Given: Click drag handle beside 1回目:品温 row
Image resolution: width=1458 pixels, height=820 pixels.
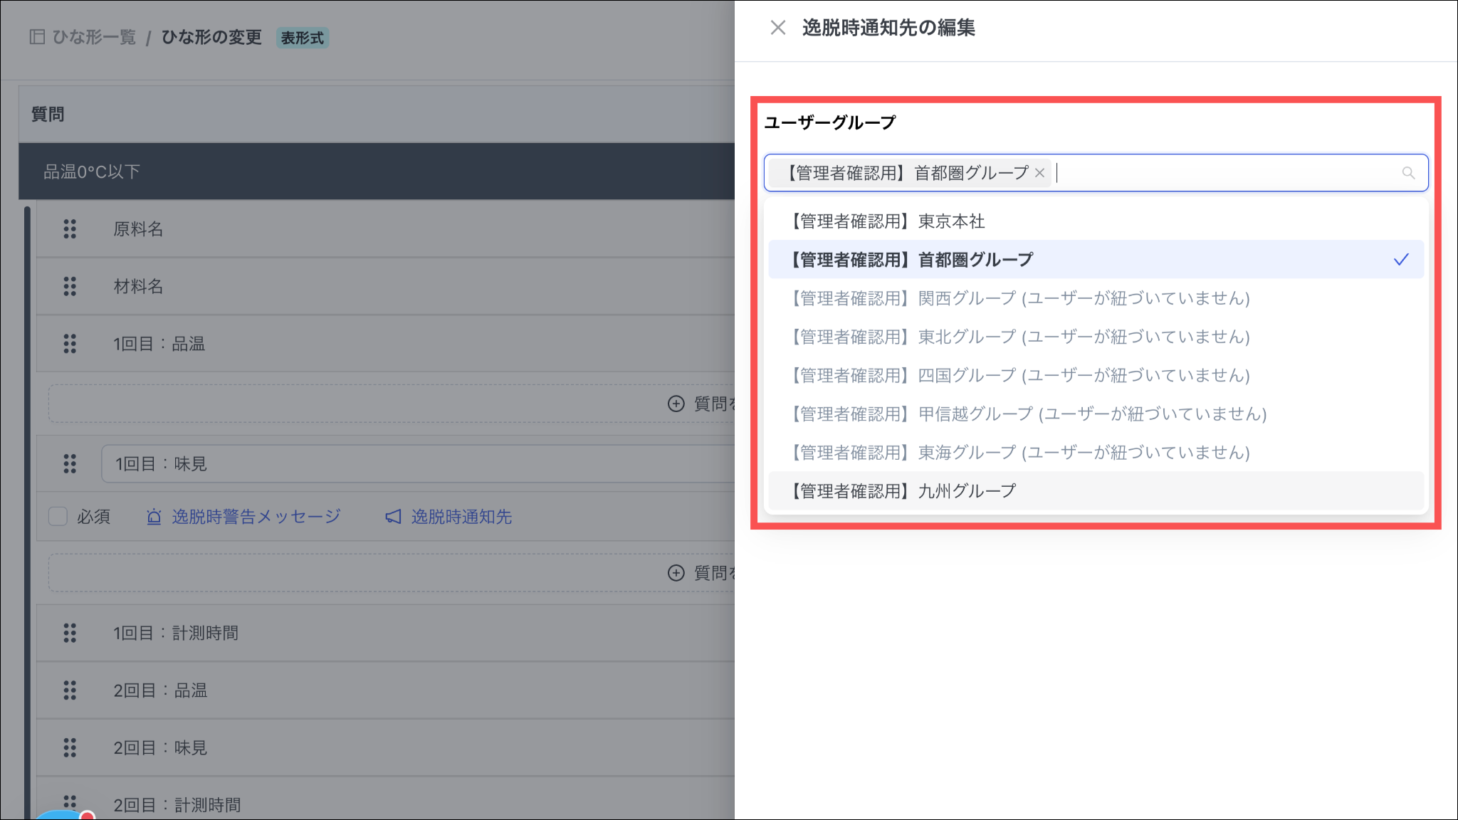Looking at the screenshot, I should (x=70, y=344).
